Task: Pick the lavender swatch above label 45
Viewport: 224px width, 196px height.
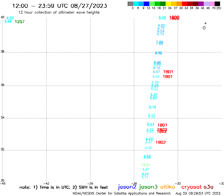Action: (206, 4)
